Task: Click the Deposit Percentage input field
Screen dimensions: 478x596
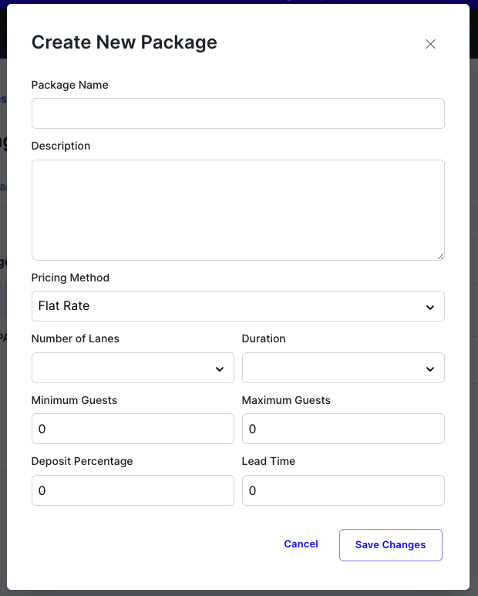Action: (133, 490)
